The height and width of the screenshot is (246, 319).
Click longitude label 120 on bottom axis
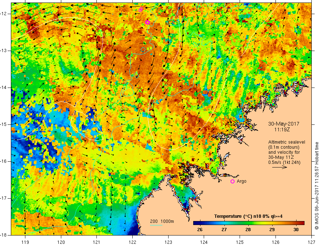[61, 242]
